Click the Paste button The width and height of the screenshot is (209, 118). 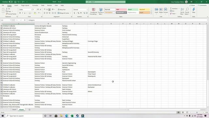pos(3,11)
